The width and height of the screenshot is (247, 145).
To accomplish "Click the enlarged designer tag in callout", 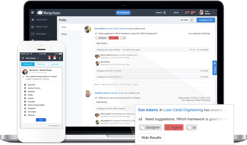I will click(151, 127).
